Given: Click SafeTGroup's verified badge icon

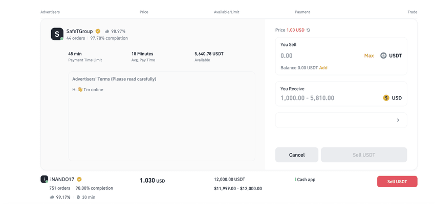Looking at the screenshot, I should pos(98,31).
